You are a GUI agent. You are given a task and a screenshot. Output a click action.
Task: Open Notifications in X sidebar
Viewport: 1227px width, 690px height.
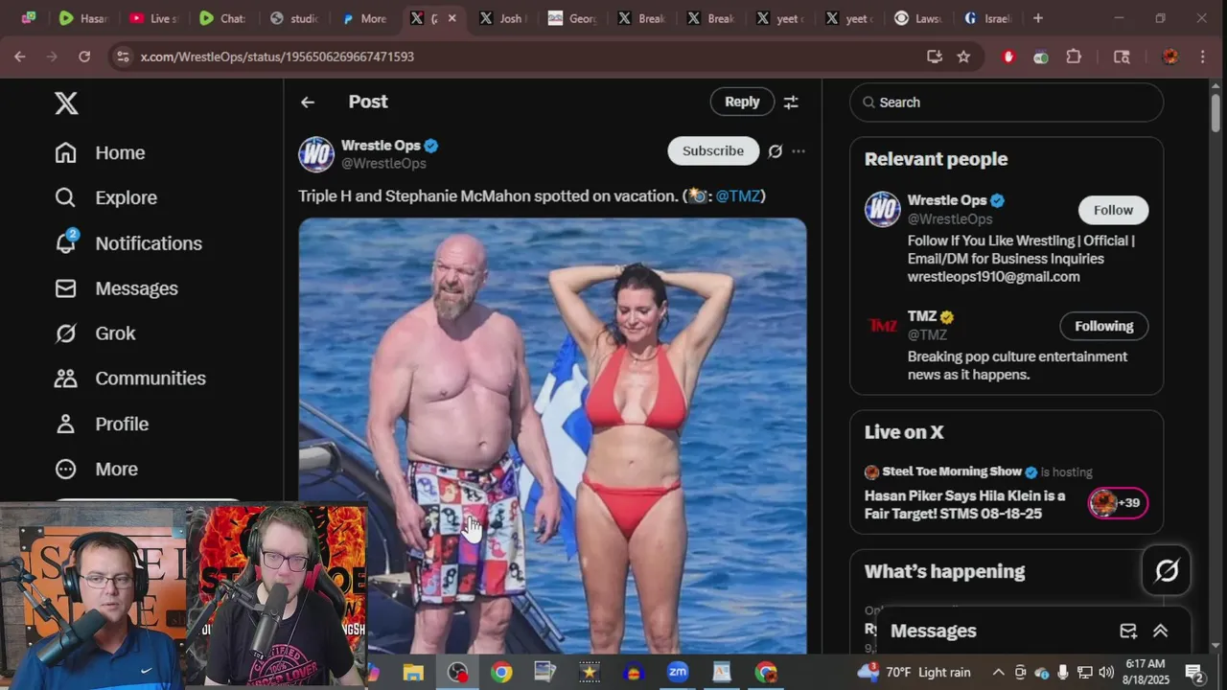(128, 243)
